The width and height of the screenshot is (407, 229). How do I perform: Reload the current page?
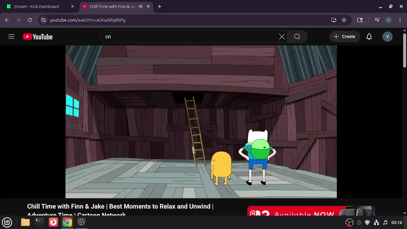click(30, 20)
